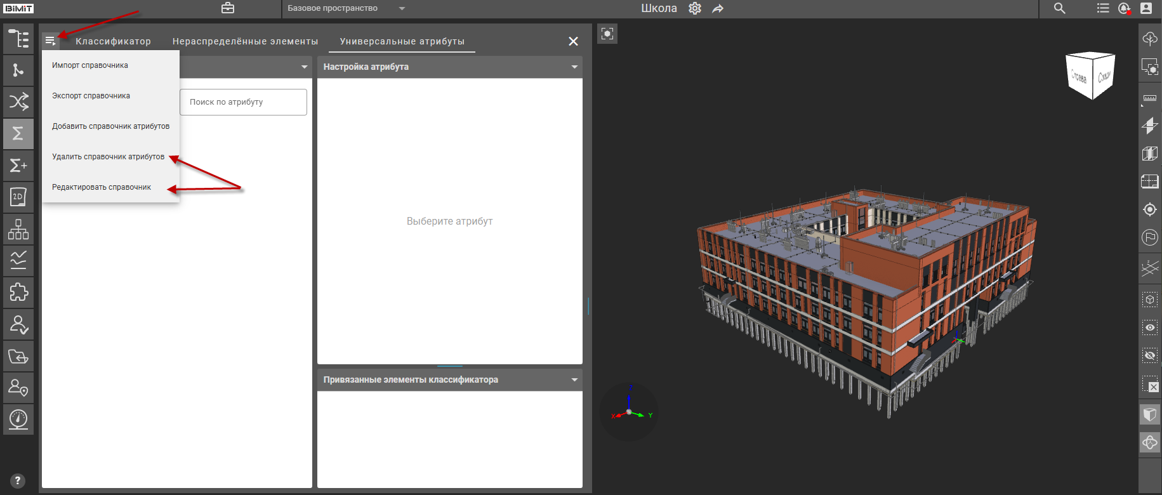This screenshot has width=1162, height=495.
Task: Click the project settings gear next to Школа
Action: [x=695, y=8]
